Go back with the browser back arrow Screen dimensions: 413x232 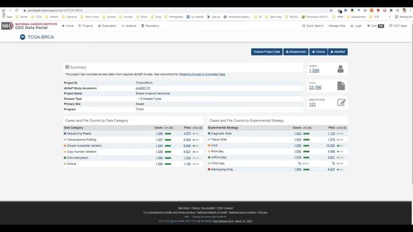click(x=4, y=10)
